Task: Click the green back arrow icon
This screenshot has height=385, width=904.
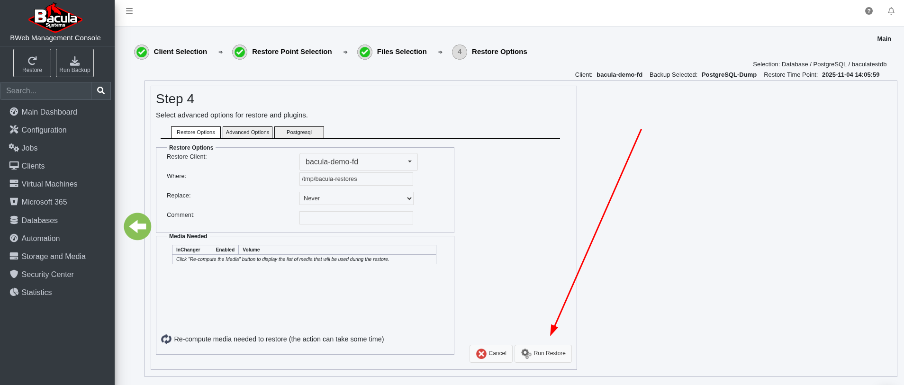Action: [137, 226]
